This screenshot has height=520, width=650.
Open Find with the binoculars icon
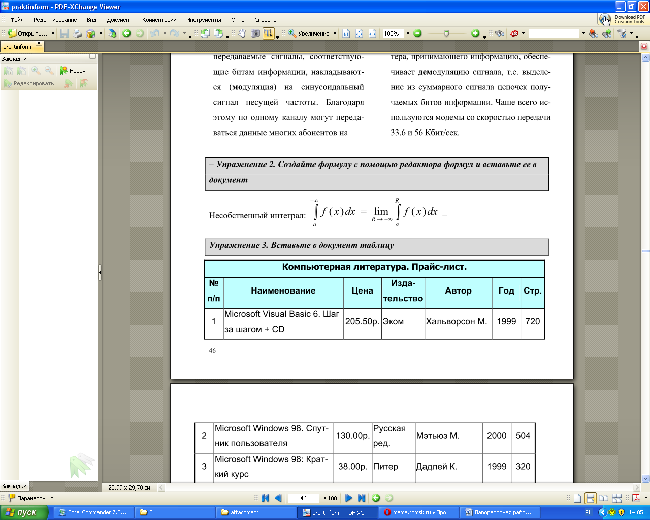[500, 34]
